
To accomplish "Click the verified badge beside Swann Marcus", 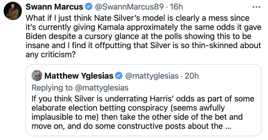I will [89, 7].
